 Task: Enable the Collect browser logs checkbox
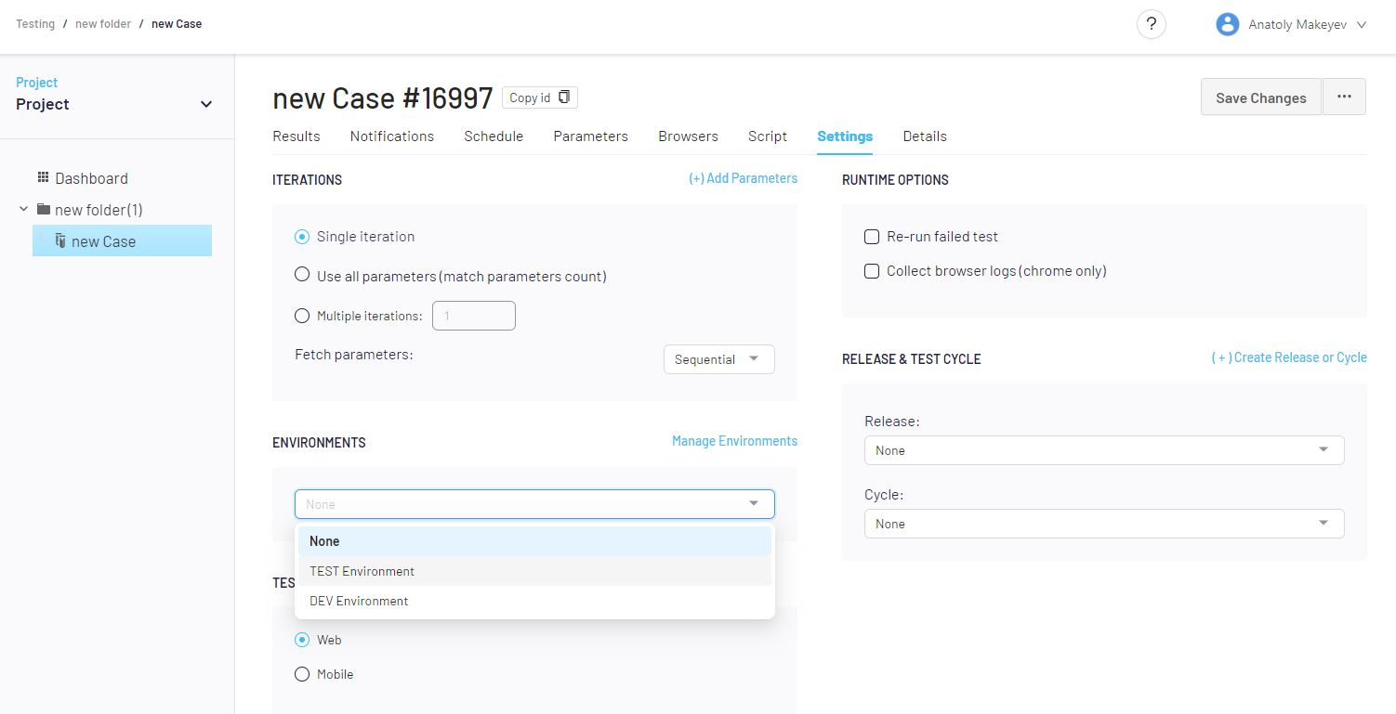[x=872, y=271]
